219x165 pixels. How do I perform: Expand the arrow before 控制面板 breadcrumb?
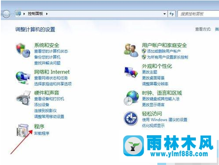24,14
